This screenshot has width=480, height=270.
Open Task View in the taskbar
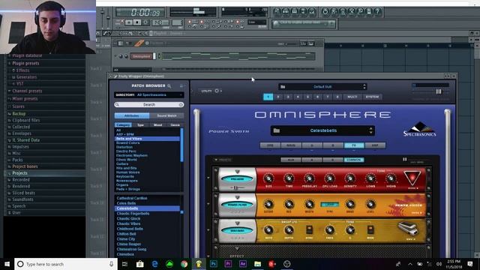coord(124,264)
